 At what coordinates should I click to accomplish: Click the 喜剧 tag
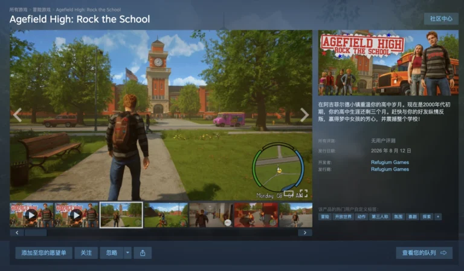pos(413,217)
